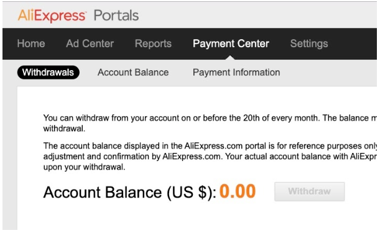Click the AliExpress logo

pos(52,16)
